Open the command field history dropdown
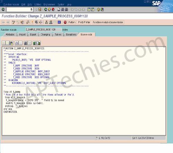This screenshot has height=153, width=173. pos(31,9)
